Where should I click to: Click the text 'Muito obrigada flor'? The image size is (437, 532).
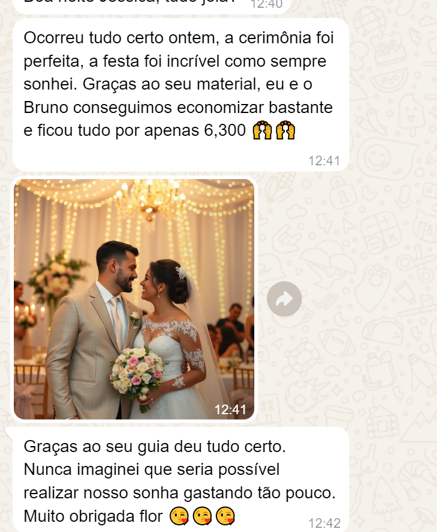click(x=93, y=516)
